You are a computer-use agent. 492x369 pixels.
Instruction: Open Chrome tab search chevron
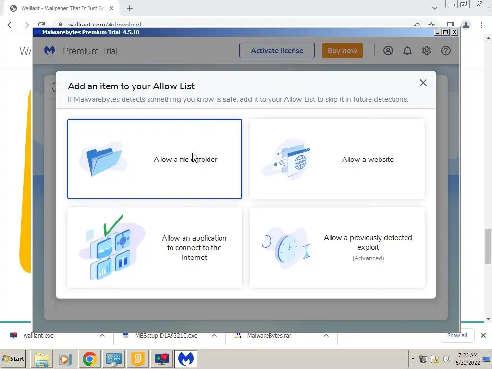pyautogui.click(x=434, y=8)
